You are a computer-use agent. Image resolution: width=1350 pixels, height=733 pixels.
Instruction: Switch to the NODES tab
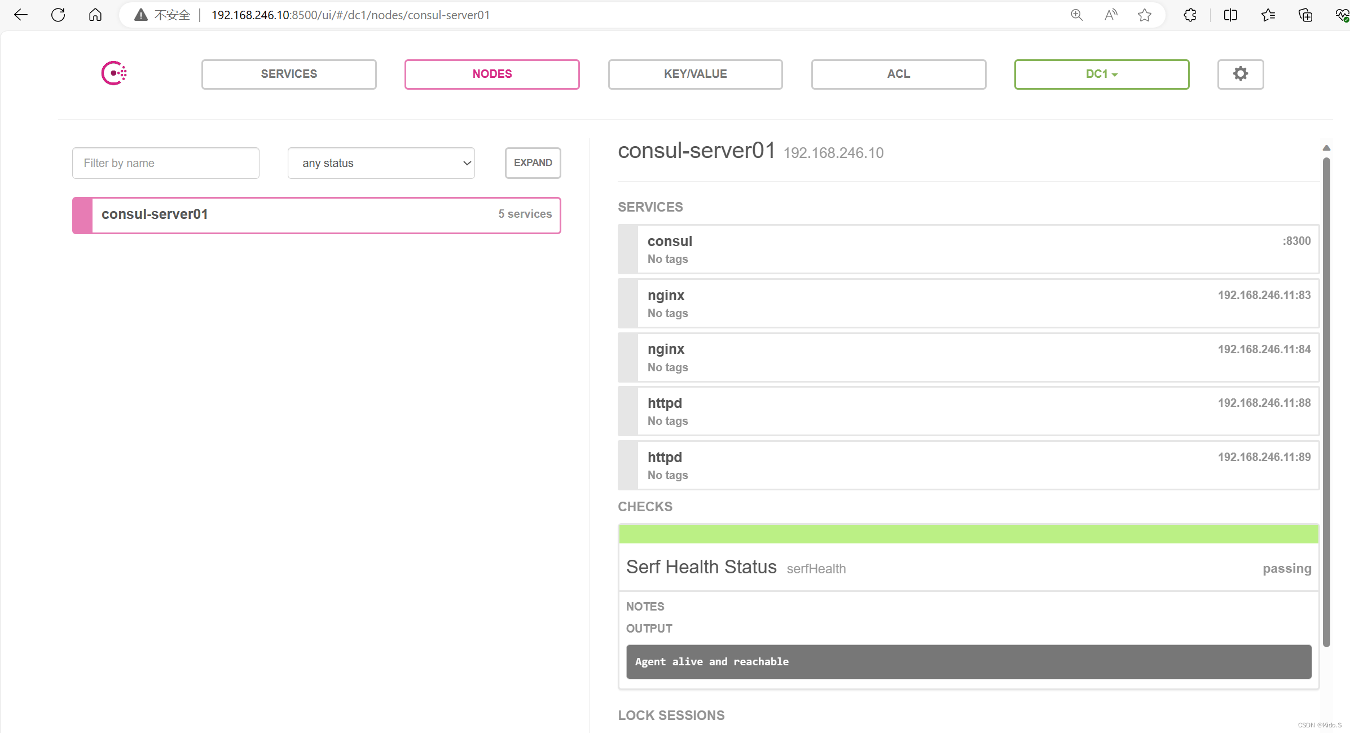tap(492, 74)
